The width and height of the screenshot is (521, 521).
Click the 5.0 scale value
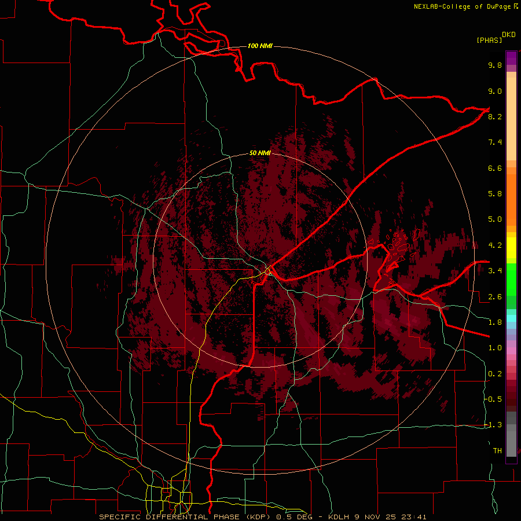[x=495, y=219]
